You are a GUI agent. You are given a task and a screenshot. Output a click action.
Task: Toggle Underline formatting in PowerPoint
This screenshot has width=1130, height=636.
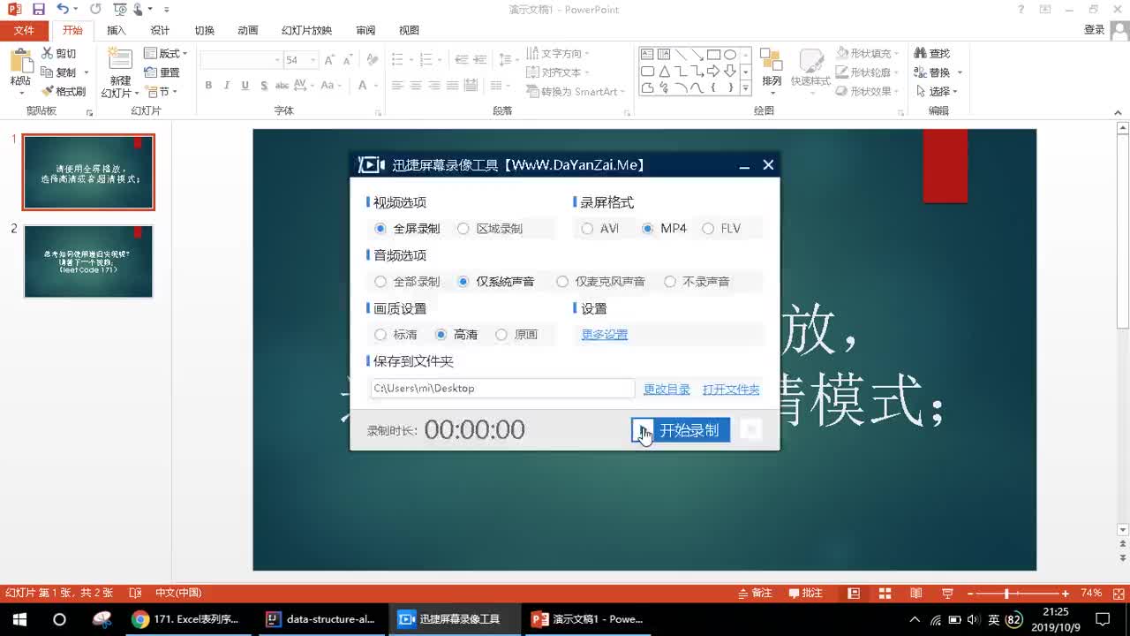[x=244, y=86]
